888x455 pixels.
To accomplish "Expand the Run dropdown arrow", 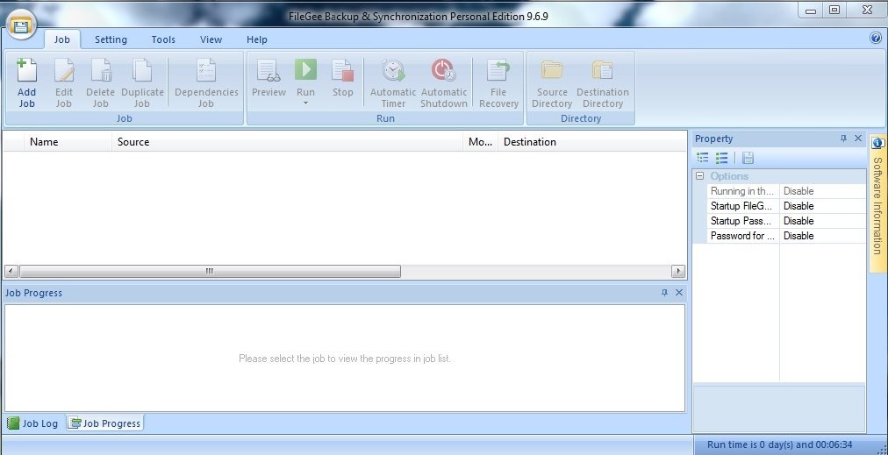I will [306, 103].
